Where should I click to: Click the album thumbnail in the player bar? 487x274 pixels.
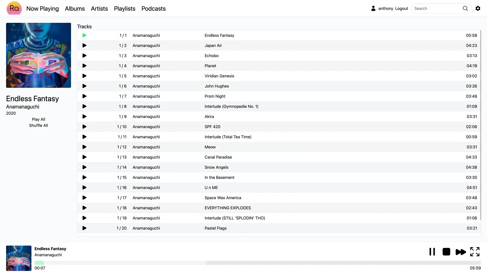tap(19, 258)
